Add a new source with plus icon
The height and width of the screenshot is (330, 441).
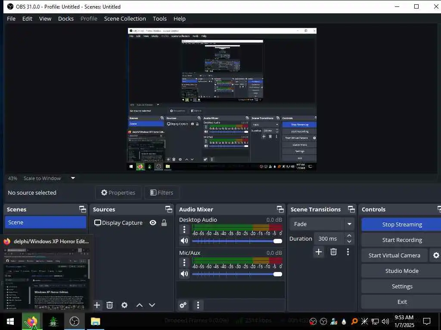pos(97,305)
